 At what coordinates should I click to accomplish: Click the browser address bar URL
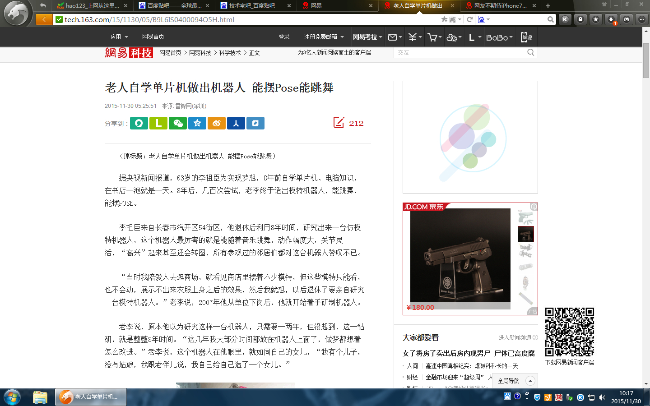(x=149, y=19)
